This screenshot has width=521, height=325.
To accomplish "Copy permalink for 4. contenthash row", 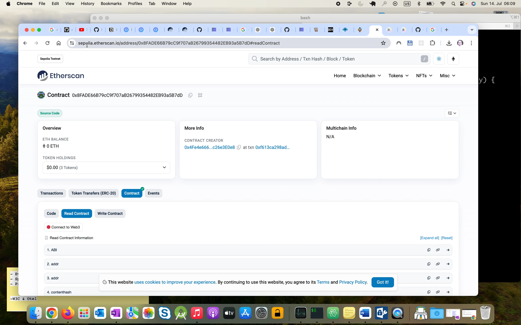I will coord(438,292).
